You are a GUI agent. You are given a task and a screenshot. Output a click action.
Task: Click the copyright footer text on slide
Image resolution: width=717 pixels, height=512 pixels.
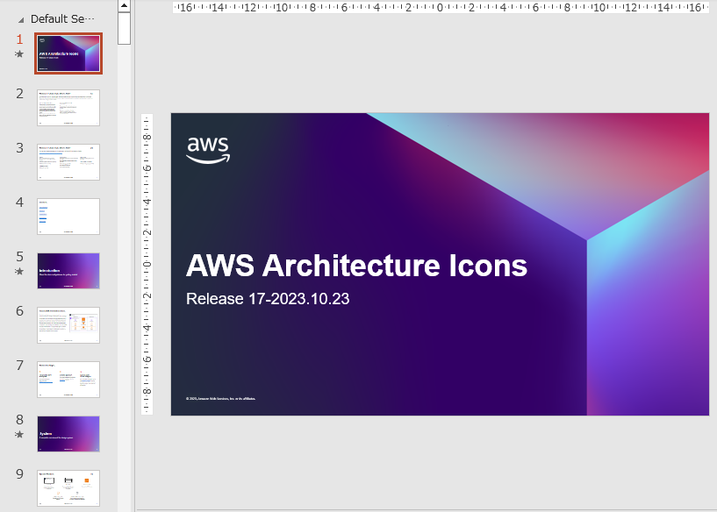[220, 399]
